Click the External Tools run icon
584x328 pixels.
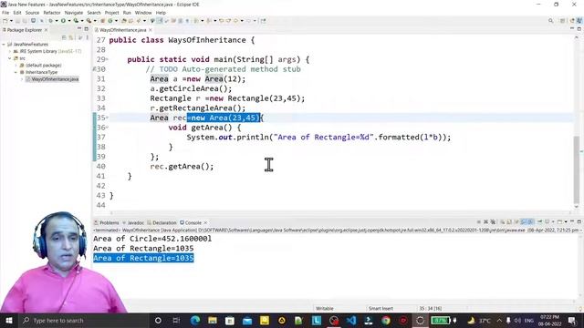coord(89,21)
